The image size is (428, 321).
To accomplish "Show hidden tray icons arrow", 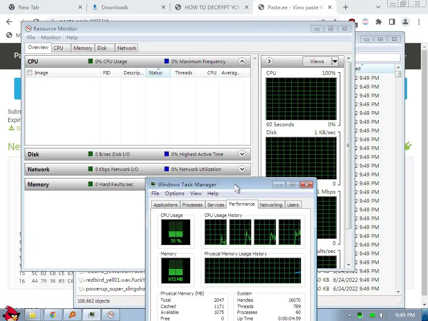I will tap(349, 315).
